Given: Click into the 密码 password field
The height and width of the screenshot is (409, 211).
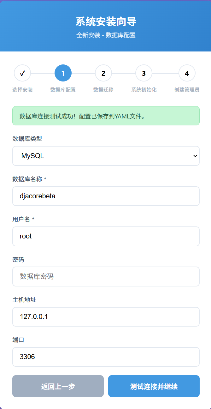Looking at the screenshot, I should tap(106, 277).
